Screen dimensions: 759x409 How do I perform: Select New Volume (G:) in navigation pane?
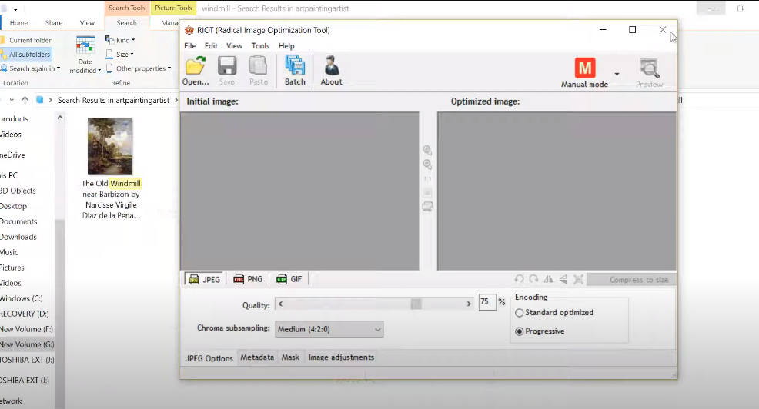point(27,344)
